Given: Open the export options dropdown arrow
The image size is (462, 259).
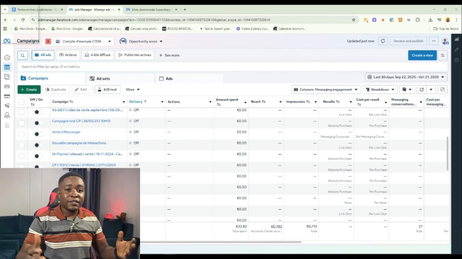Looking at the screenshot, I should click(x=431, y=90).
